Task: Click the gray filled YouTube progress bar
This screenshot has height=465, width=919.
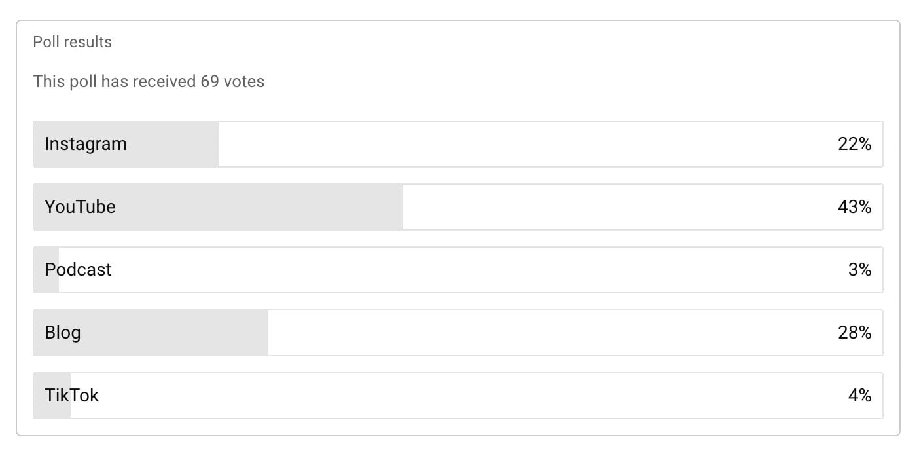Action: click(x=218, y=207)
